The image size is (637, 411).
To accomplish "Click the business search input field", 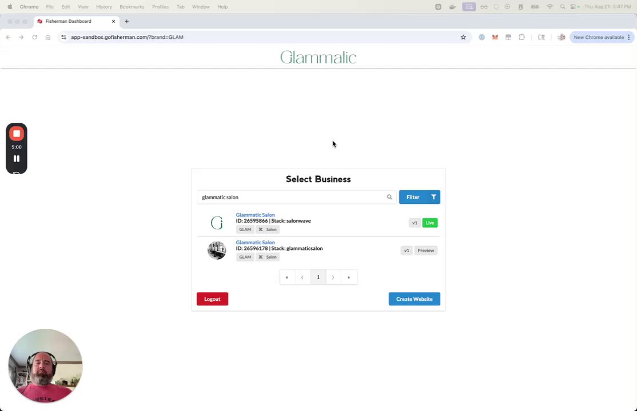I will point(297,197).
